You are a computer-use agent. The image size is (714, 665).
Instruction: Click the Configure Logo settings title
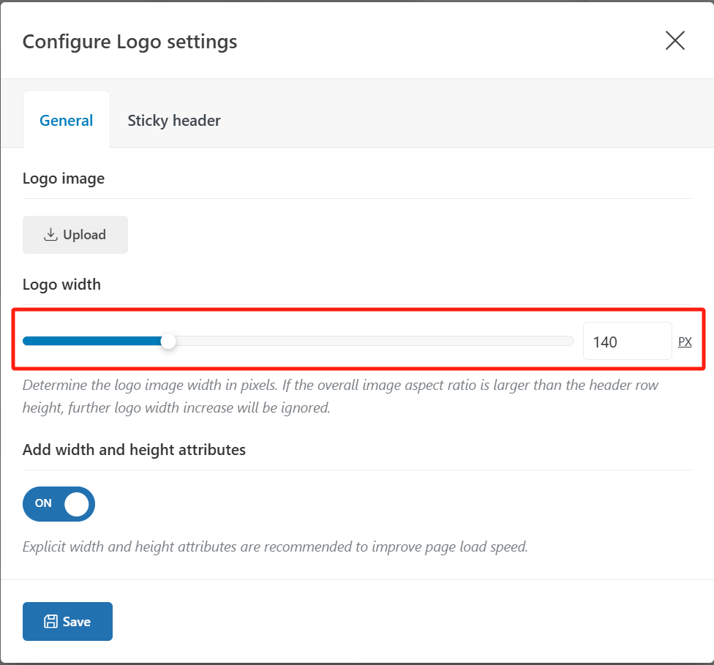pos(129,42)
